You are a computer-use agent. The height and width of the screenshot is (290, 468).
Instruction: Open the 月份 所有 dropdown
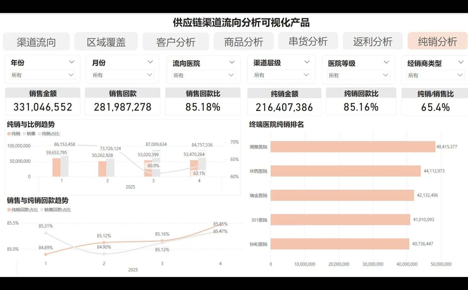coord(122,75)
